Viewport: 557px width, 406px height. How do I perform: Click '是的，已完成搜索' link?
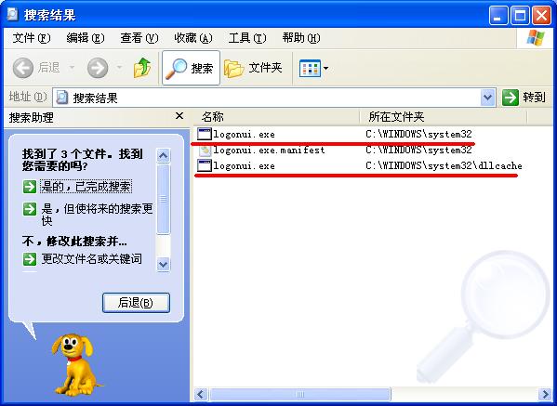[86, 187]
